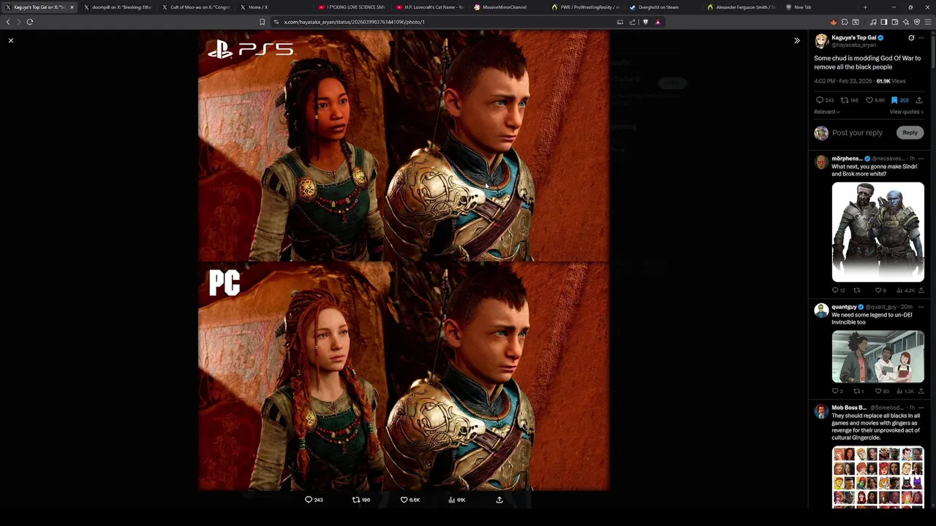Open Kaguya's Top Gal avatar
The image size is (936, 526).
821,41
